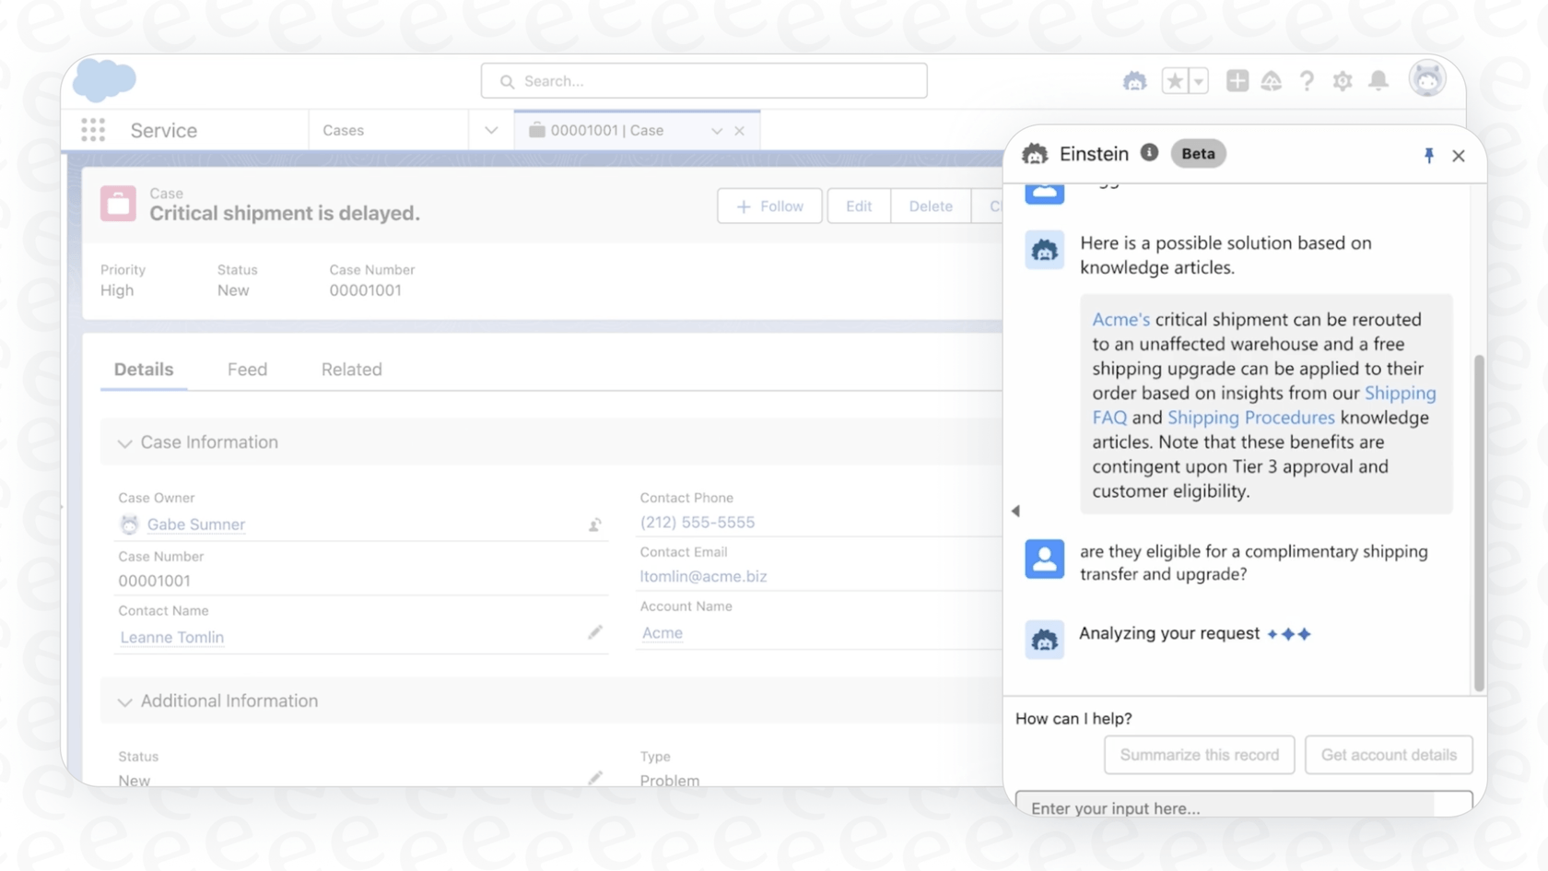Unpin the Einstein panel

1429,156
